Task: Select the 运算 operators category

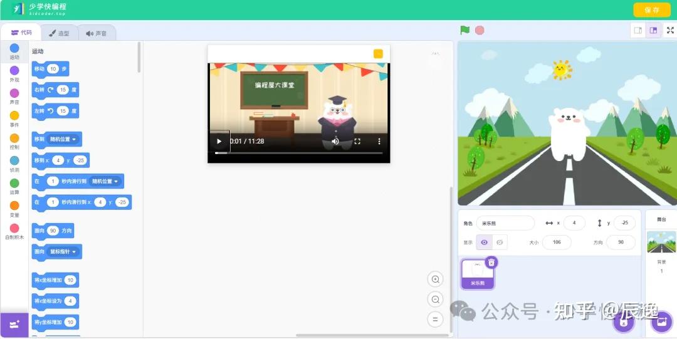Action: (14, 187)
